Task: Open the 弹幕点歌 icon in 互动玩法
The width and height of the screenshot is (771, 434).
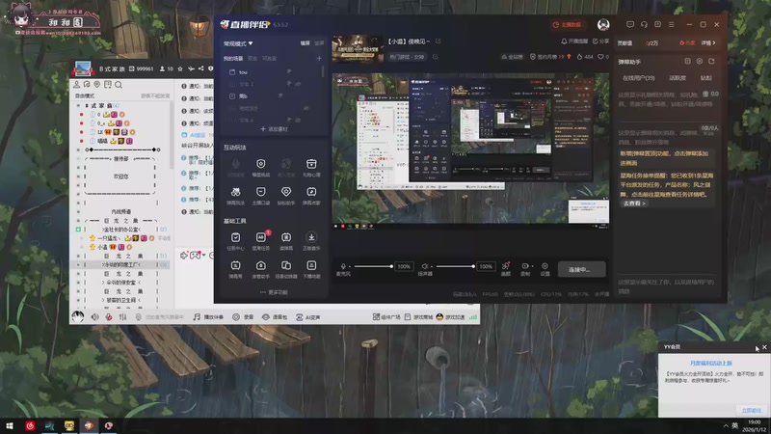Action: [311, 192]
